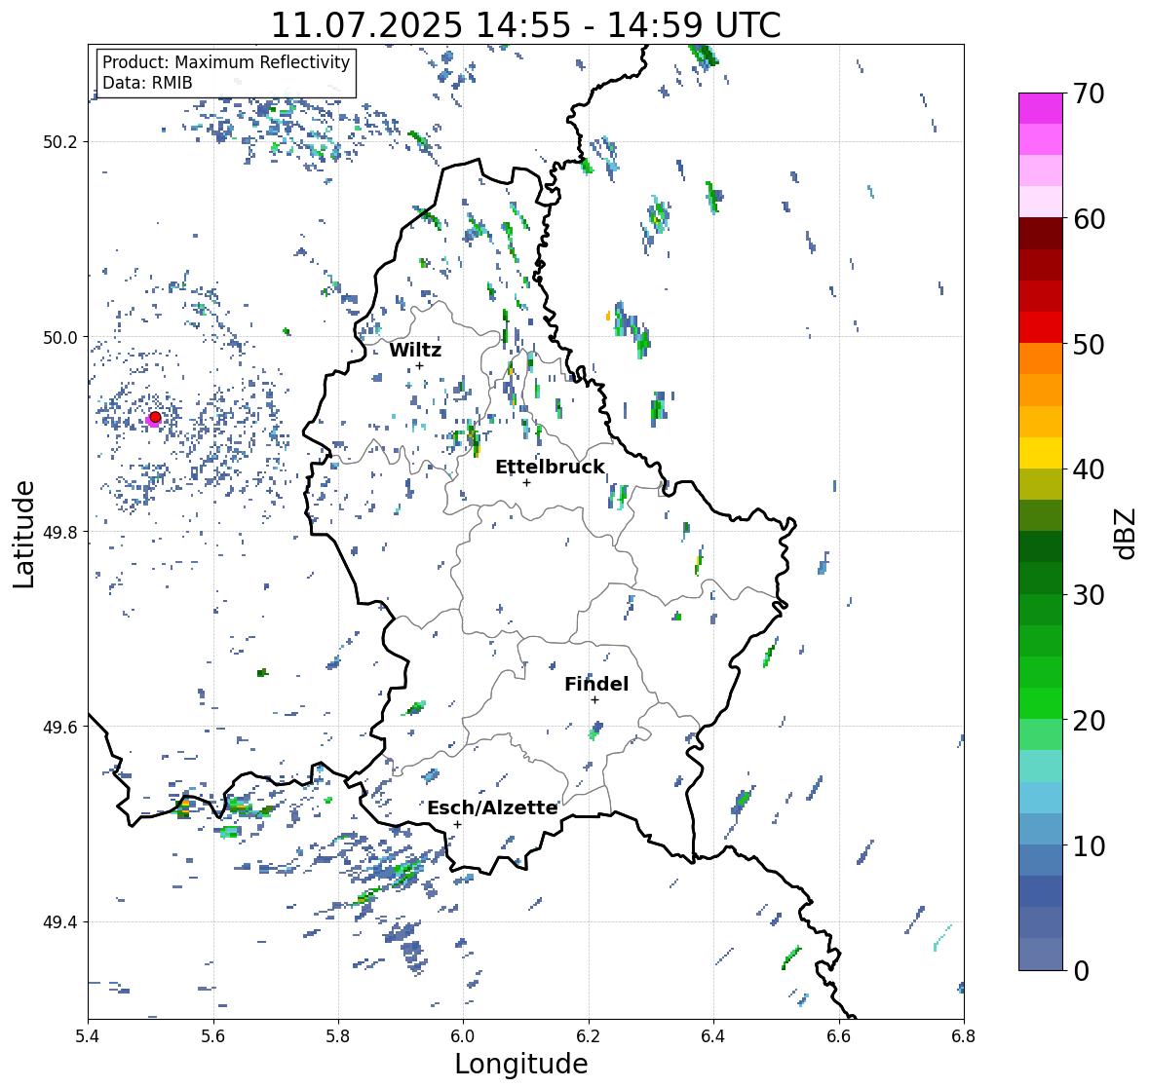Click the longitude tick label 5.4
The width and height of the screenshot is (1149, 1088).
tap(88, 1035)
